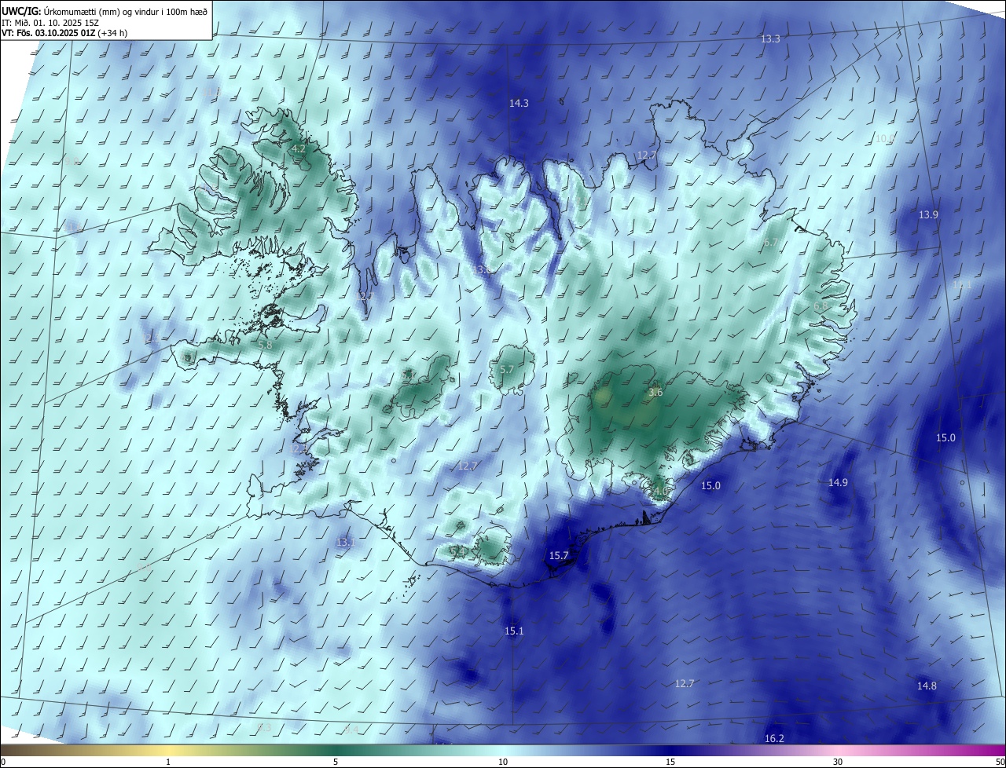Image resolution: width=1006 pixels, height=768 pixels.
Task: Click the 15.1 value label
Action: tap(514, 631)
